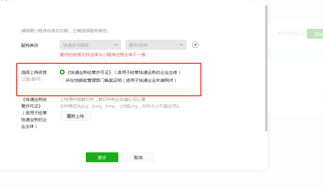Click the 服务类目 field label

(29, 45)
